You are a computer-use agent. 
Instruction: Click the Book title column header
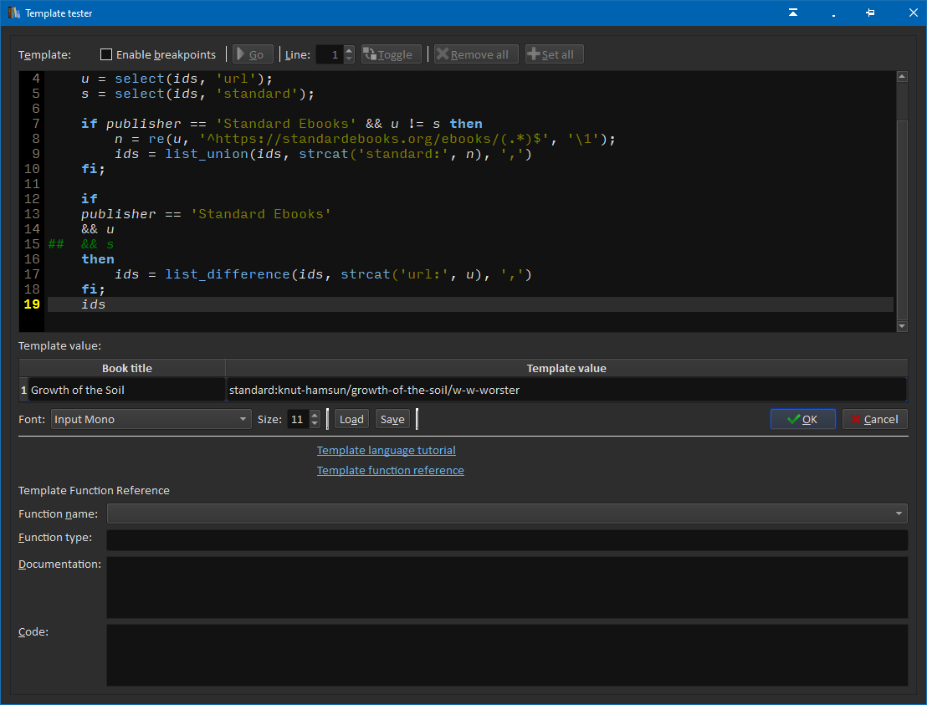click(126, 368)
